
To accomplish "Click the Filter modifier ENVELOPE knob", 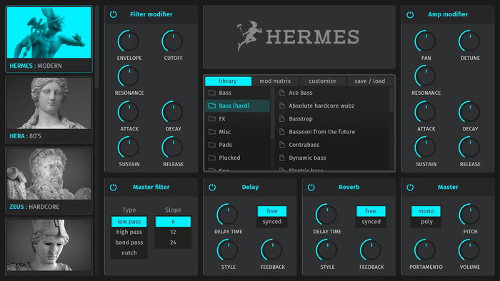I will click(129, 41).
